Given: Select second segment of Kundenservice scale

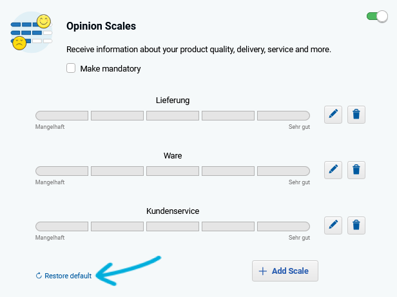Looking at the screenshot, I should click(x=117, y=226).
